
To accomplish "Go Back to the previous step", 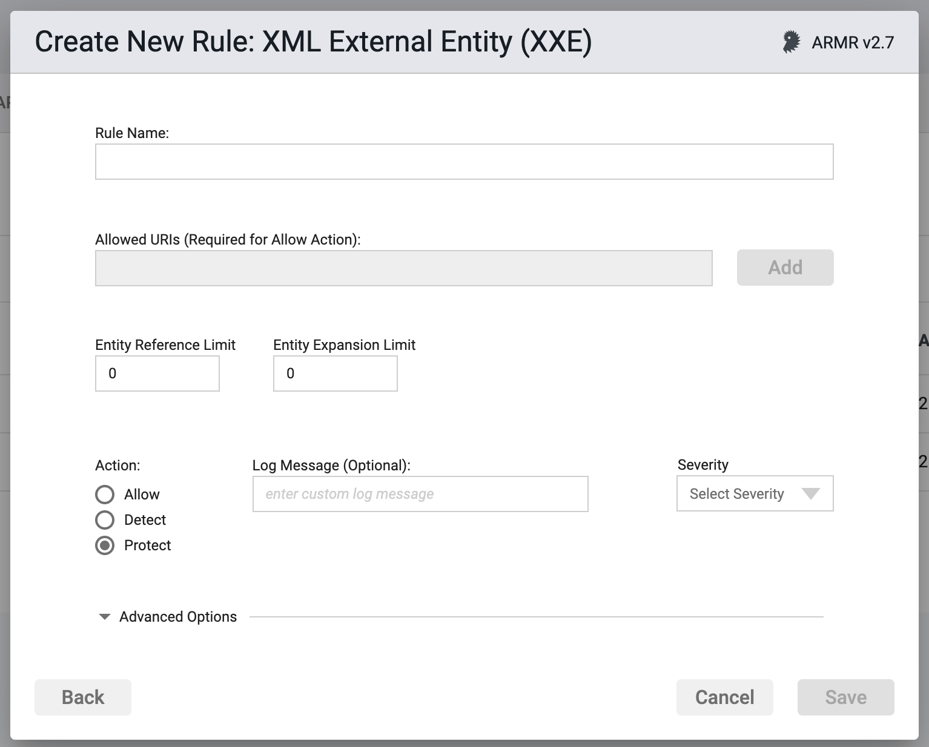I will click(83, 697).
